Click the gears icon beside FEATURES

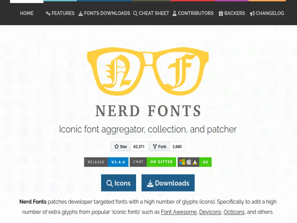point(48,13)
